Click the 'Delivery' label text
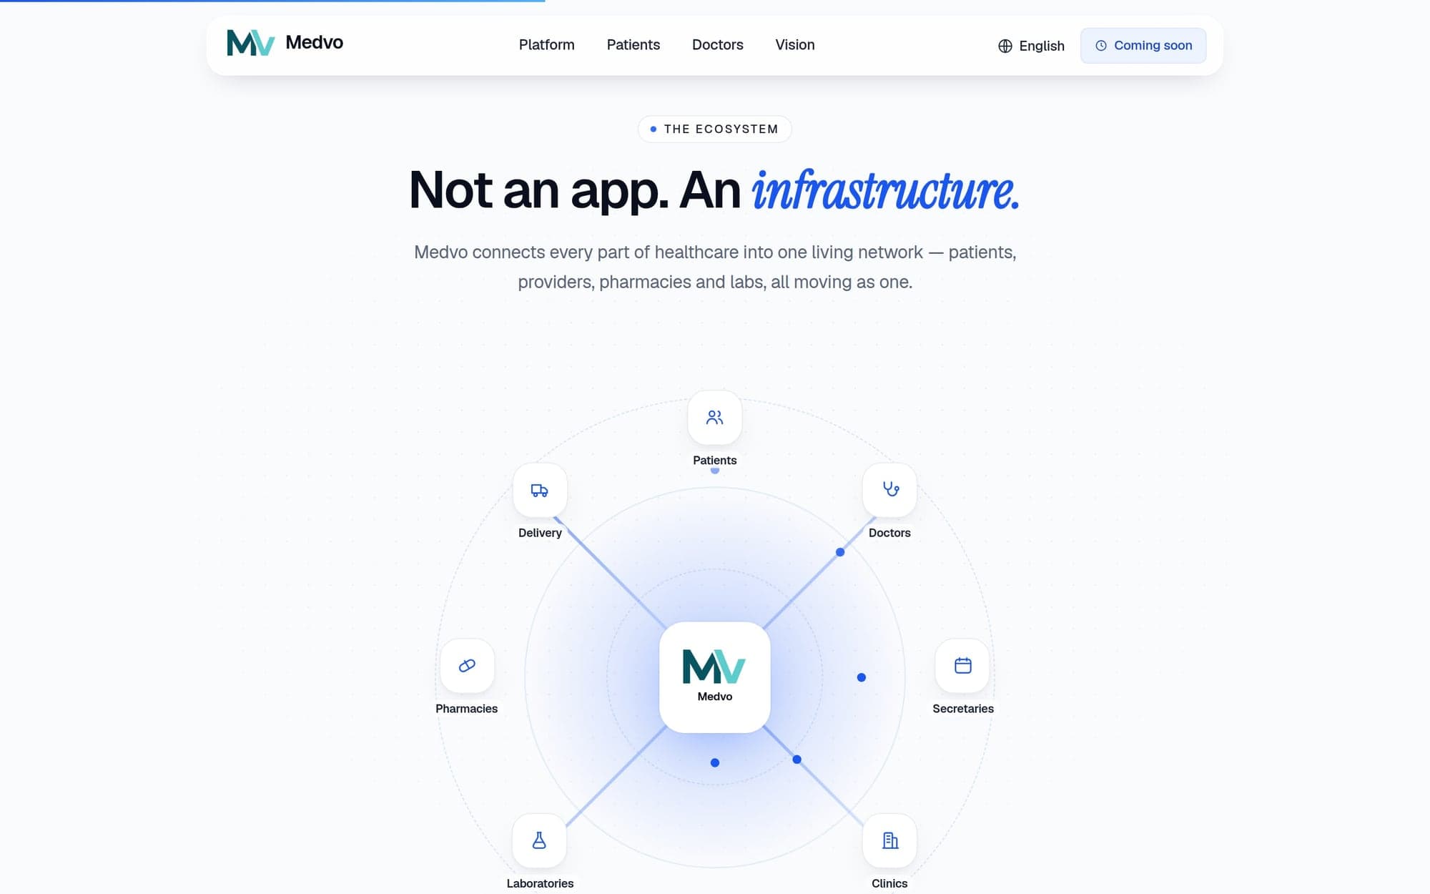Image resolution: width=1430 pixels, height=894 pixels. (x=540, y=533)
